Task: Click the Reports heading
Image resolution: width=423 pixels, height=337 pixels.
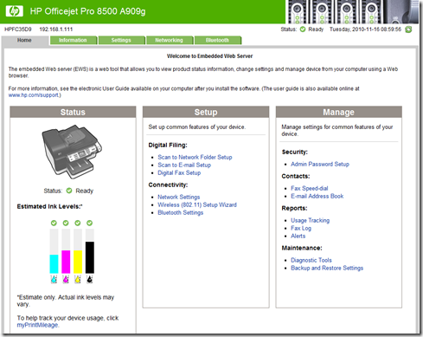Action: click(x=294, y=208)
